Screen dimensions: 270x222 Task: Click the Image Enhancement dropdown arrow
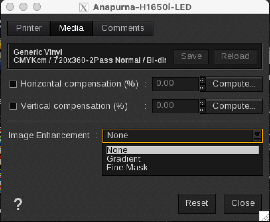(x=257, y=135)
